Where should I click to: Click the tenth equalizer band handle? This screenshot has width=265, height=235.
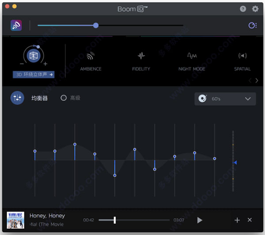[x=215, y=158]
